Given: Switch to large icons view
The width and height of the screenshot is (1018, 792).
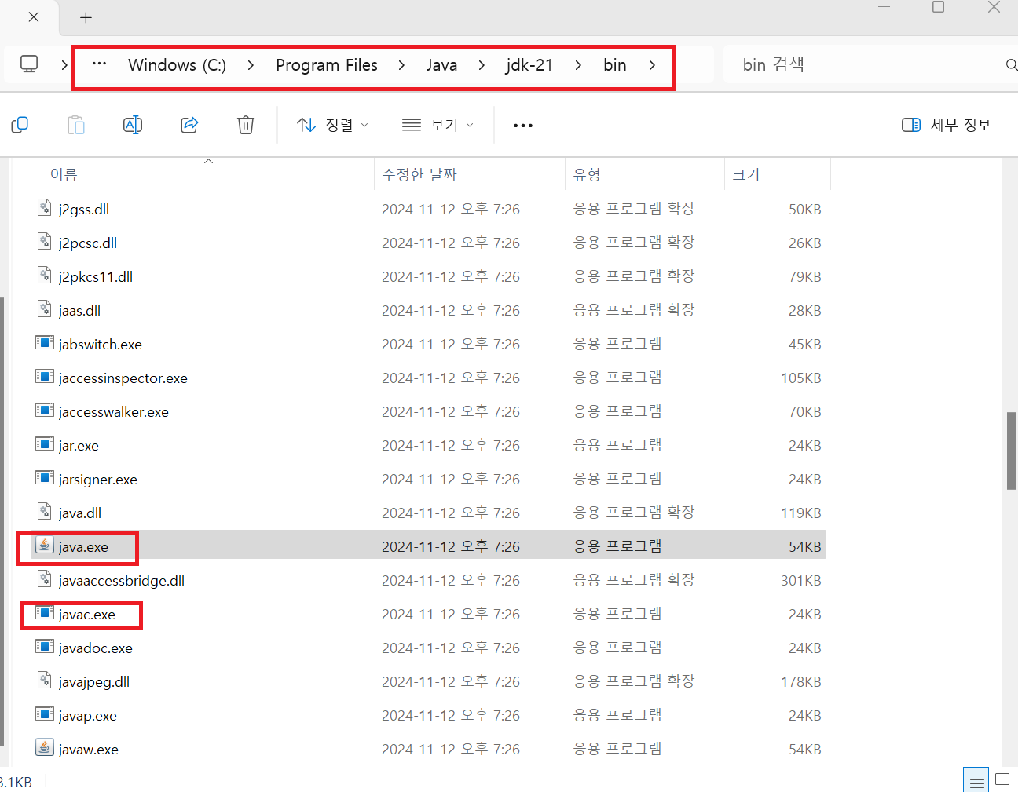Looking at the screenshot, I should tap(1002, 780).
